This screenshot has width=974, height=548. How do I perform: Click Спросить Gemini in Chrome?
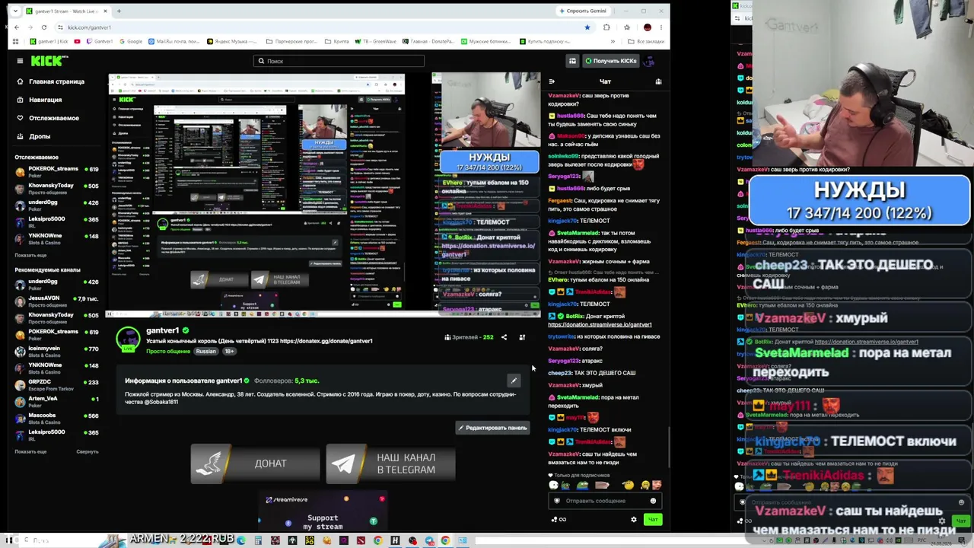coord(583,11)
